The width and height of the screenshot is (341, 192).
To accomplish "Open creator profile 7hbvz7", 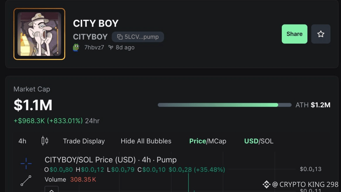I will (x=94, y=47).
